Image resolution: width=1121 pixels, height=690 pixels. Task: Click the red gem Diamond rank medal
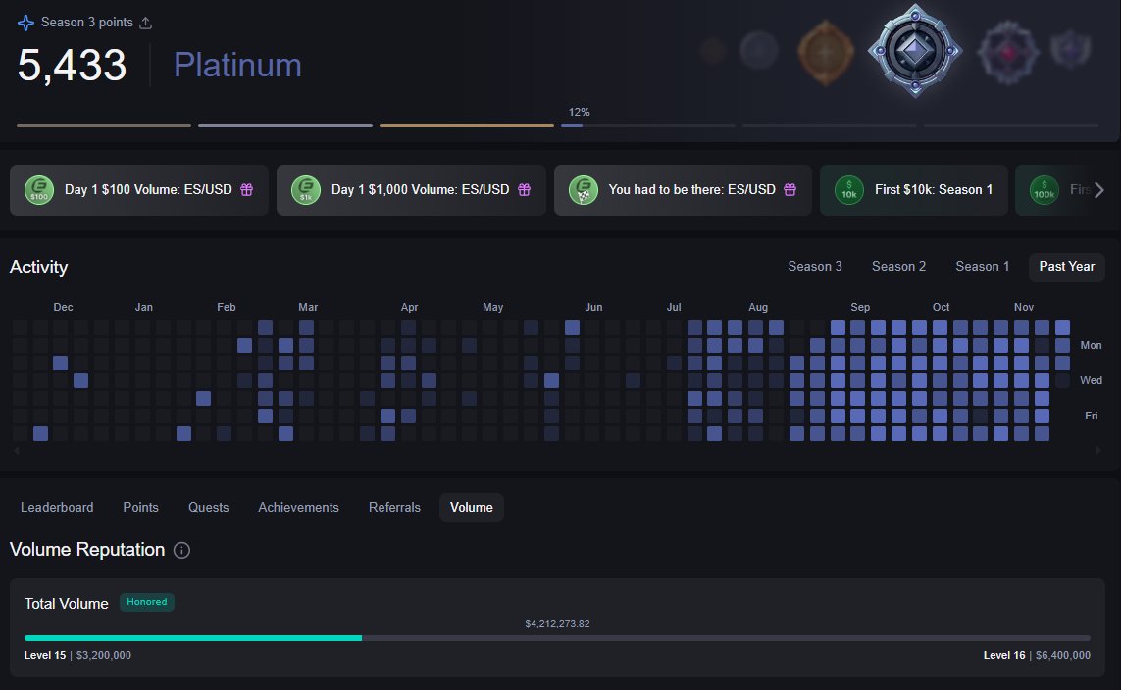(x=1007, y=54)
